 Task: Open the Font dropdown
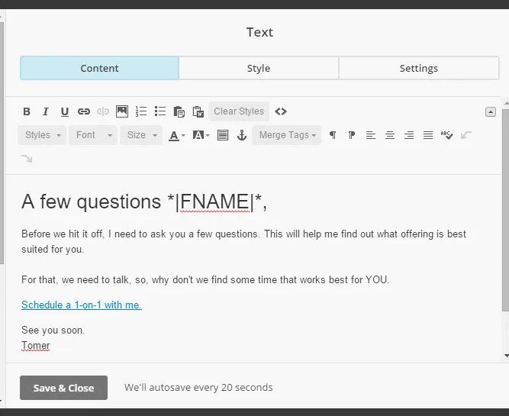pyautogui.click(x=93, y=135)
